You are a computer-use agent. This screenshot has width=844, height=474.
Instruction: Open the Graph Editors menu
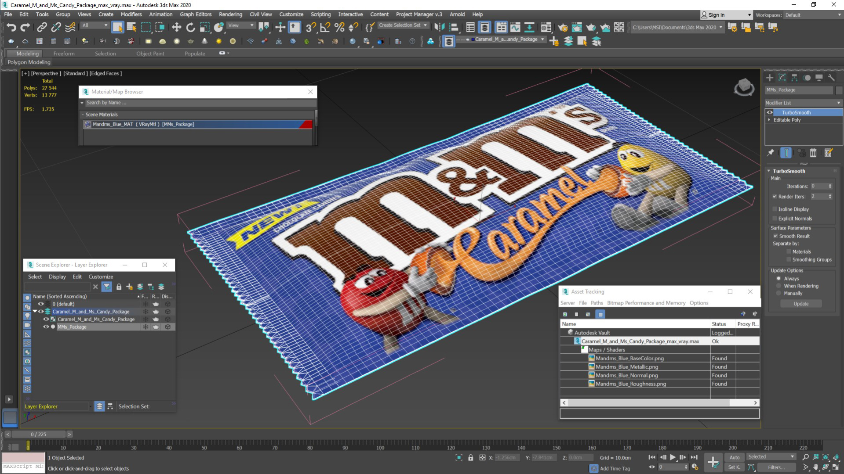point(196,14)
